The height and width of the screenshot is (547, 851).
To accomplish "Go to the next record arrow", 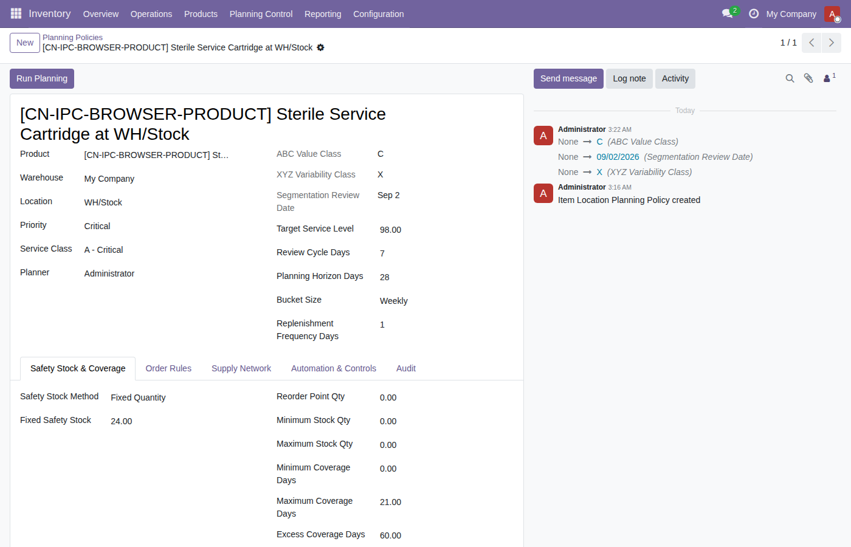I will (832, 43).
